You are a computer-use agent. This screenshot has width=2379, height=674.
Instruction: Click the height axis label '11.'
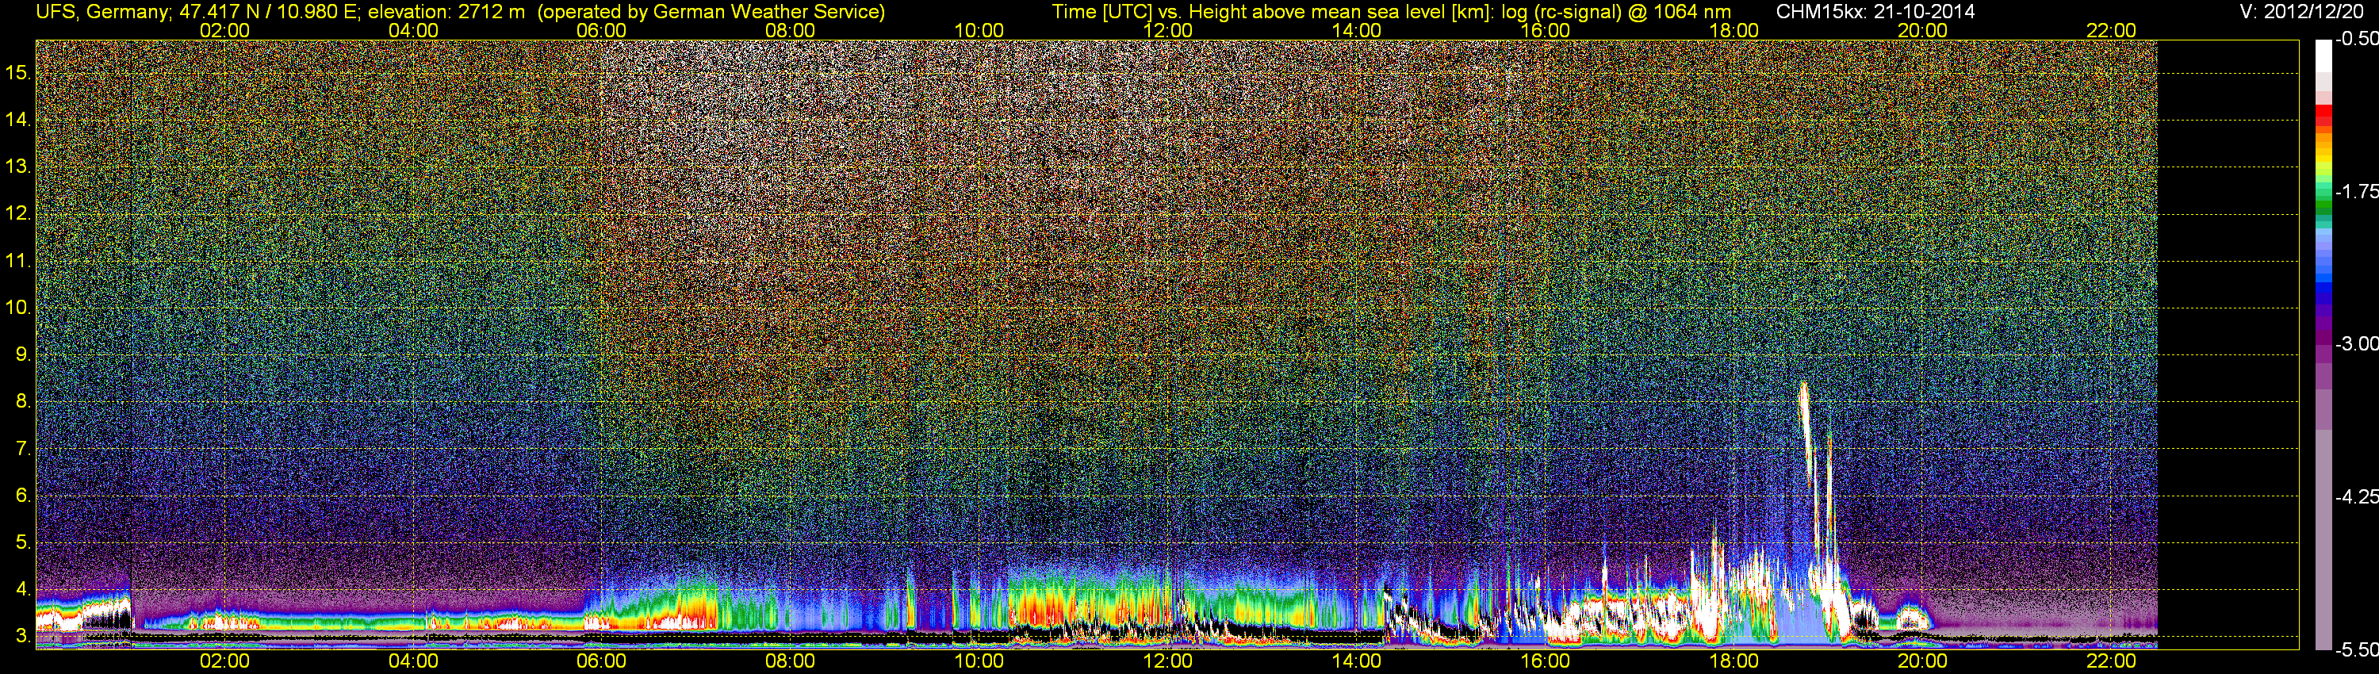pyautogui.click(x=18, y=262)
